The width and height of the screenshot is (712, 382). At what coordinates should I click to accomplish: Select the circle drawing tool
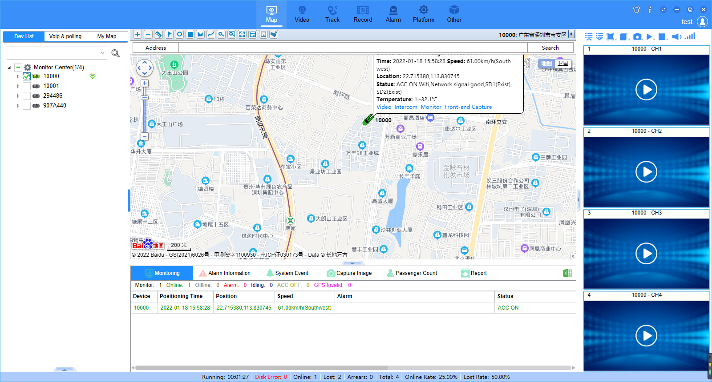click(179, 34)
